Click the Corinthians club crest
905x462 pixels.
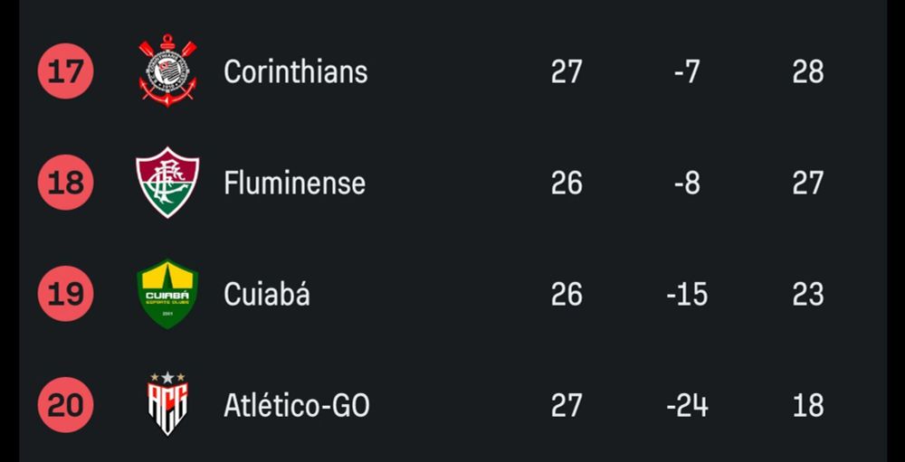[x=167, y=71]
